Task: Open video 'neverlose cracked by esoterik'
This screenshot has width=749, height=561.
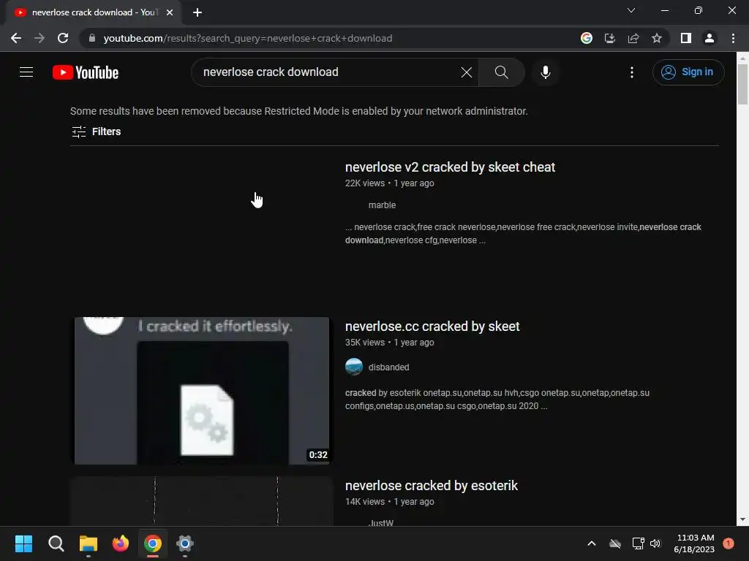Action: pos(431,486)
